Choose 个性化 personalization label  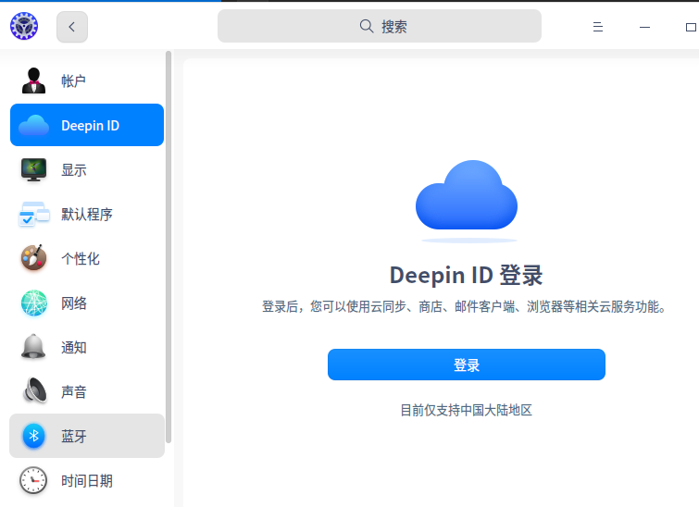(x=81, y=259)
